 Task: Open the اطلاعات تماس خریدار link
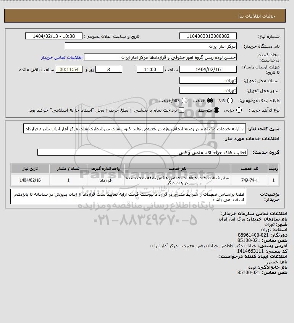(62, 57)
